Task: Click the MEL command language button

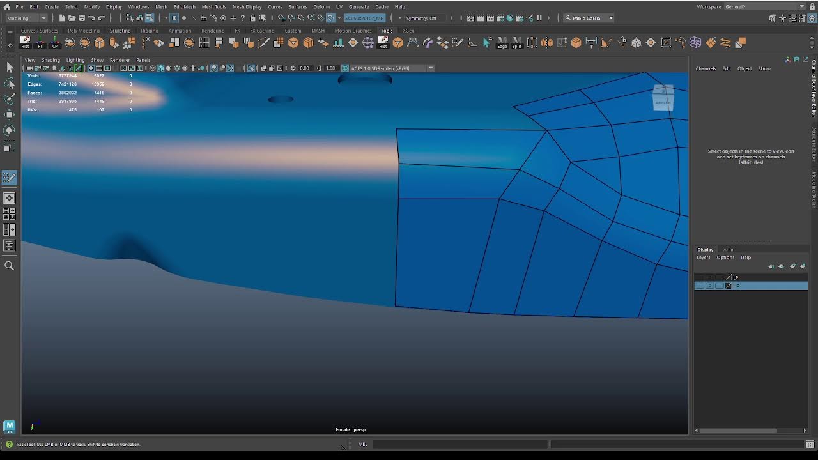Action: click(x=362, y=444)
